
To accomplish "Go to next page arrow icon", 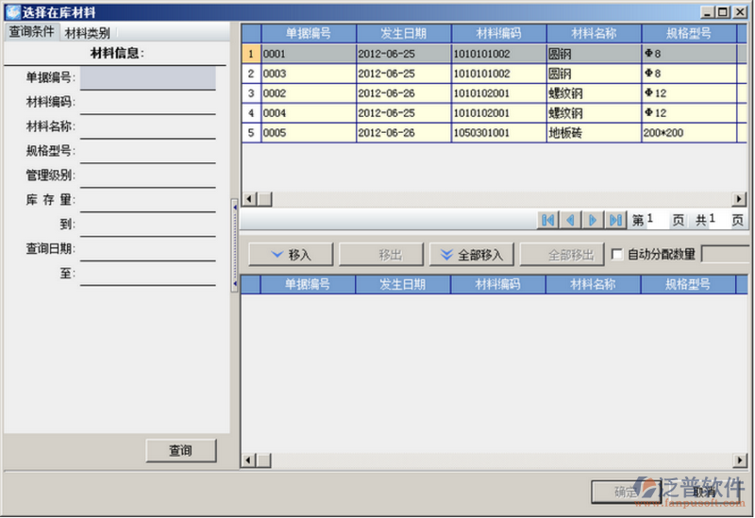I will tap(593, 220).
